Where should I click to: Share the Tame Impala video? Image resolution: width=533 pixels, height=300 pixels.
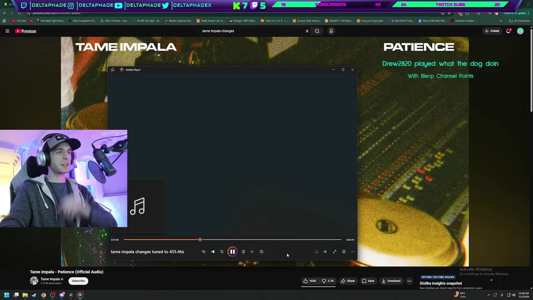click(348, 281)
